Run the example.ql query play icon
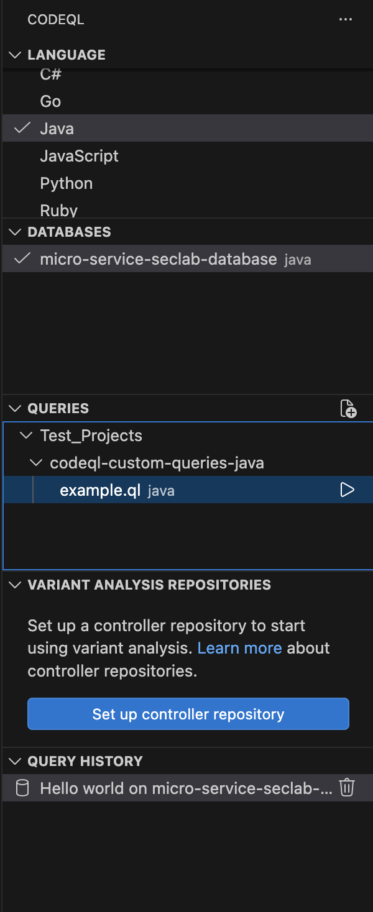Viewport: 373px width, 912px height. pyautogui.click(x=348, y=490)
